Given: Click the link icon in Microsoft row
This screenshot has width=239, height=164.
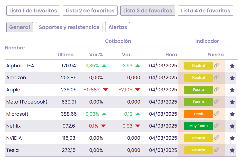Looking at the screenshot, I should point(217,113).
